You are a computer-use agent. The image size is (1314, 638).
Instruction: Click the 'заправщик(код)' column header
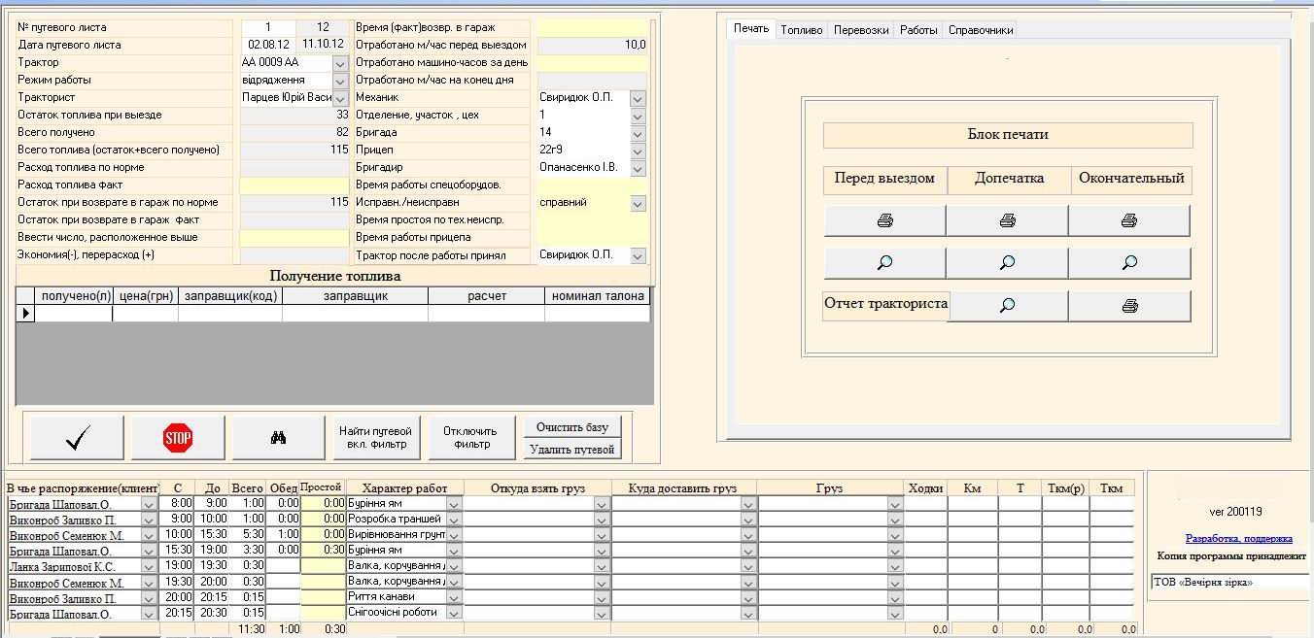(x=230, y=296)
